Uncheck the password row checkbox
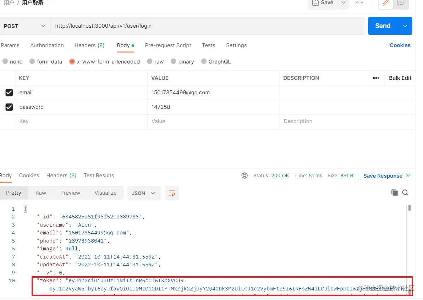The image size is (423, 300). (9, 107)
